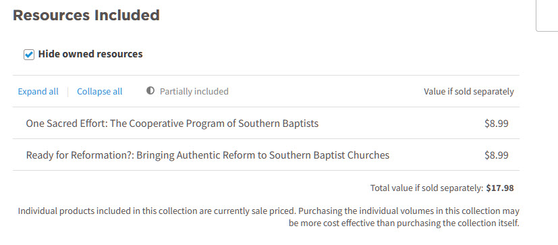Click the Resources Included heading
The height and width of the screenshot is (245, 558).
point(86,16)
